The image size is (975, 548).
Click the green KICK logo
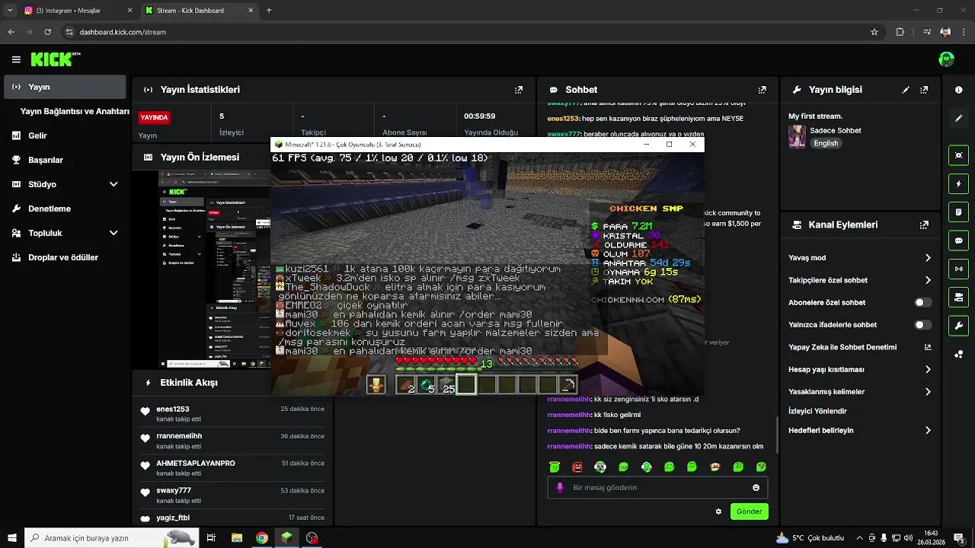coord(52,59)
